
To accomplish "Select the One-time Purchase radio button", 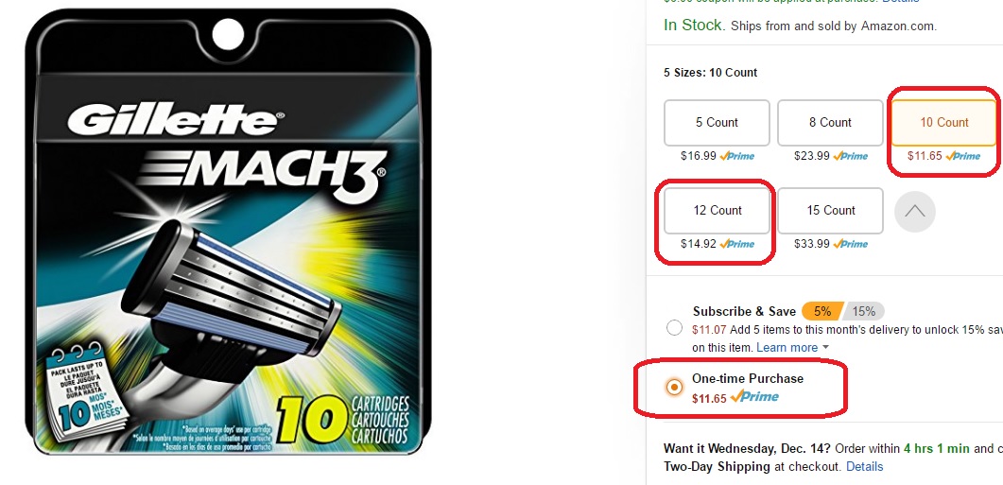I will point(674,387).
